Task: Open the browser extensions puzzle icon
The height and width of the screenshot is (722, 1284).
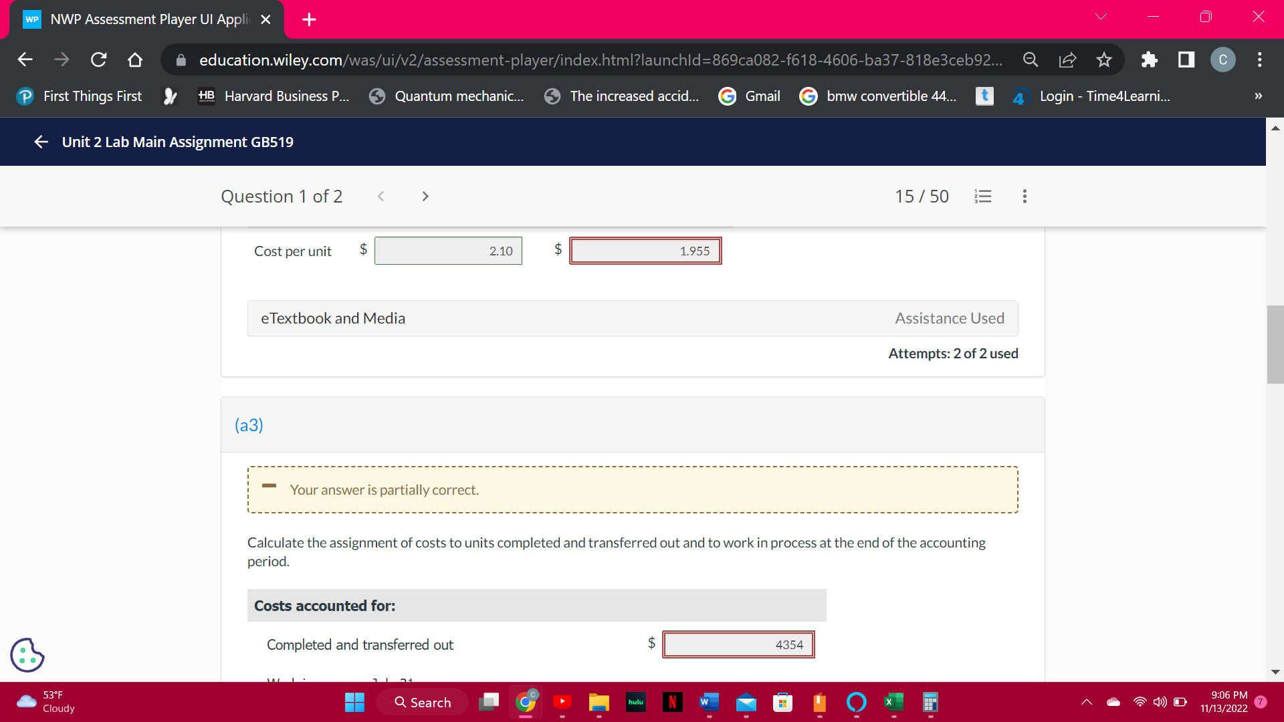Action: click(1149, 60)
